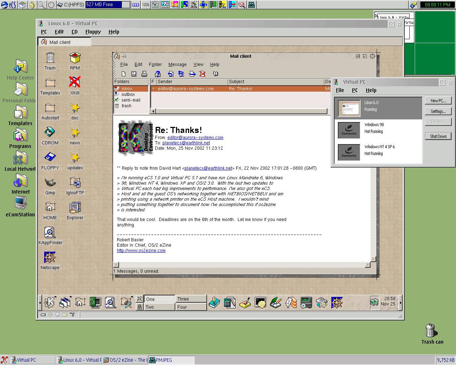The width and height of the screenshot is (456, 365).
Task: Click the reply icon in mail toolbar
Action: click(x=171, y=74)
